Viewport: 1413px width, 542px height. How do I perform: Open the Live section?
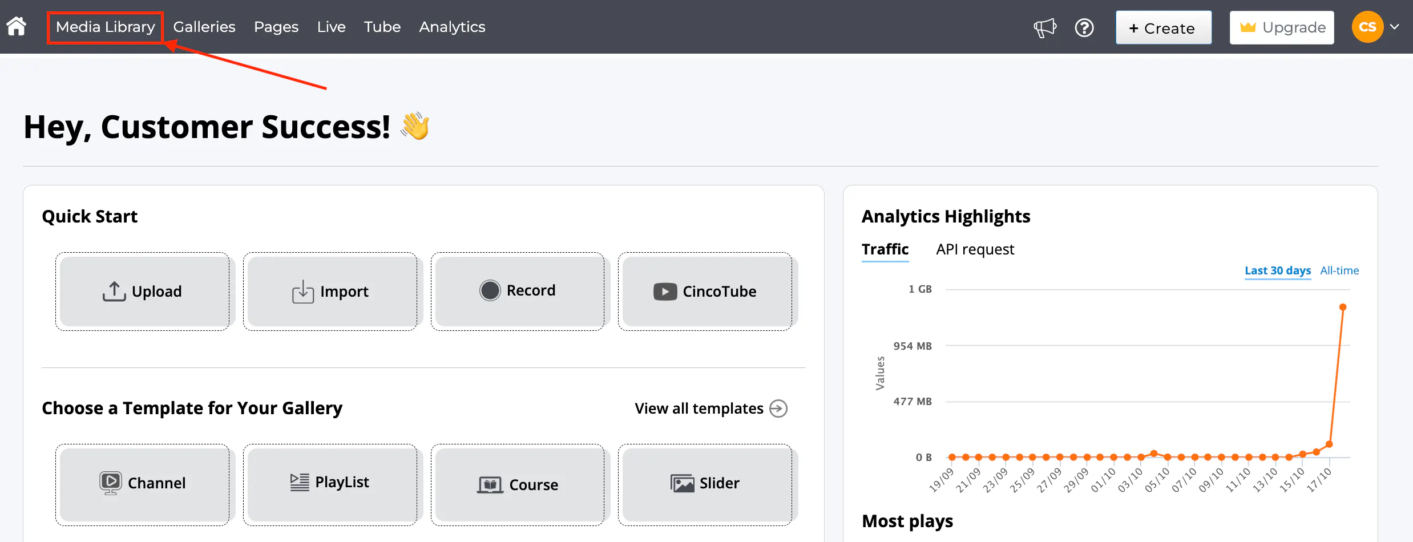tap(332, 27)
